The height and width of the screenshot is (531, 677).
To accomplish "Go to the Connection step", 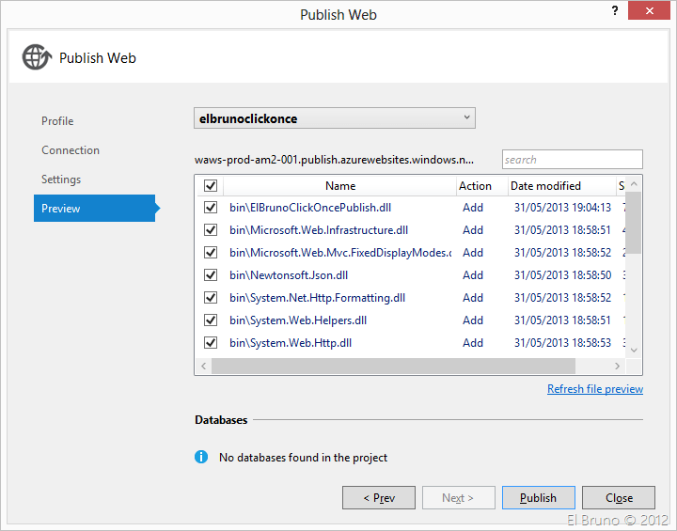I will (71, 150).
